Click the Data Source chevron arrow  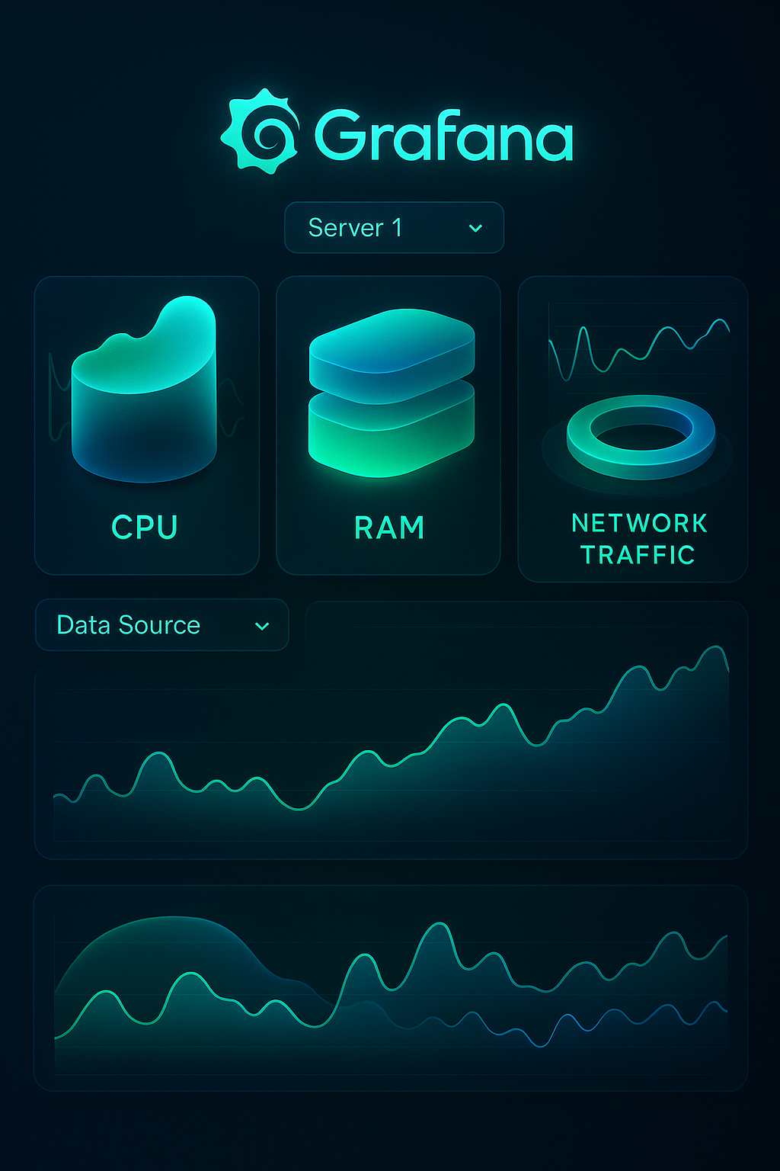[x=262, y=626]
